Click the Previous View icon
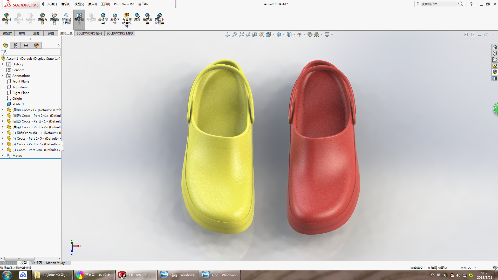This screenshot has height=280, width=498. 248,35
